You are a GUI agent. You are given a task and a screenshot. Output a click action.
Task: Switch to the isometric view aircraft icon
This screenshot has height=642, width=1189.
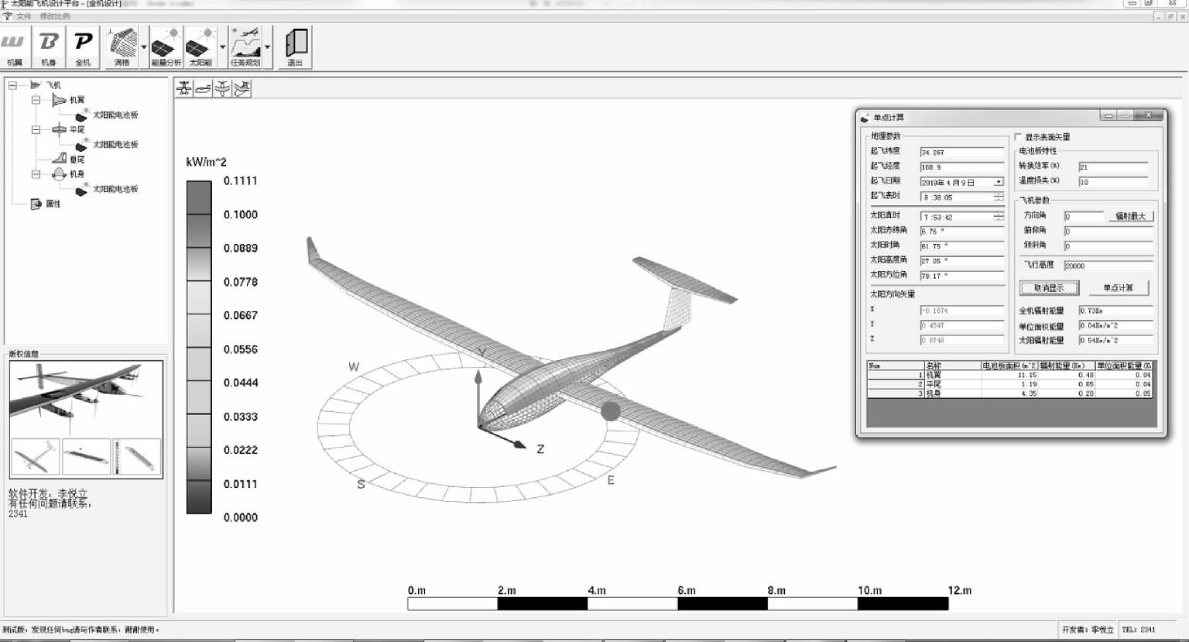point(242,89)
